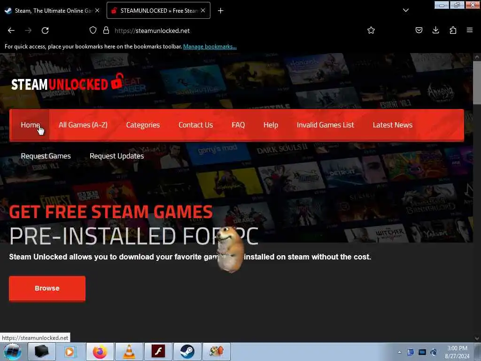Open Request Games link
This screenshot has height=361, width=481.
pyautogui.click(x=46, y=156)
